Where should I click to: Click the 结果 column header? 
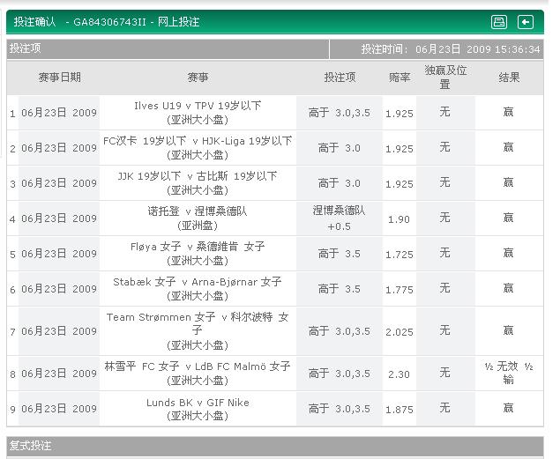[509, 77]
